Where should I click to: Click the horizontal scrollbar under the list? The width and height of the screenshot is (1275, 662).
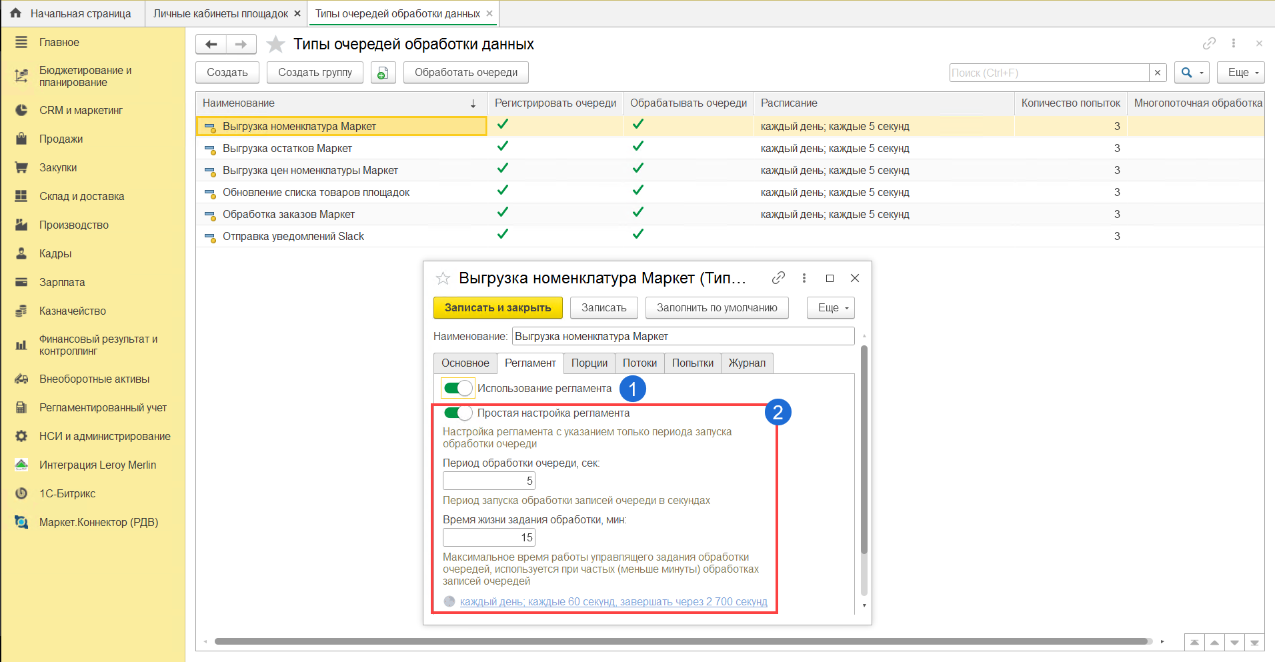(680, 641)
